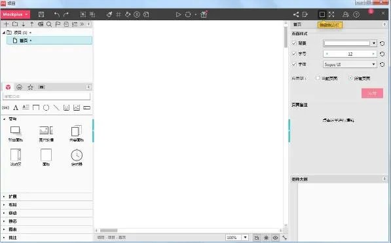Expand the 图表 component category
Screen dimensions: 391x243
click(47, 229)
